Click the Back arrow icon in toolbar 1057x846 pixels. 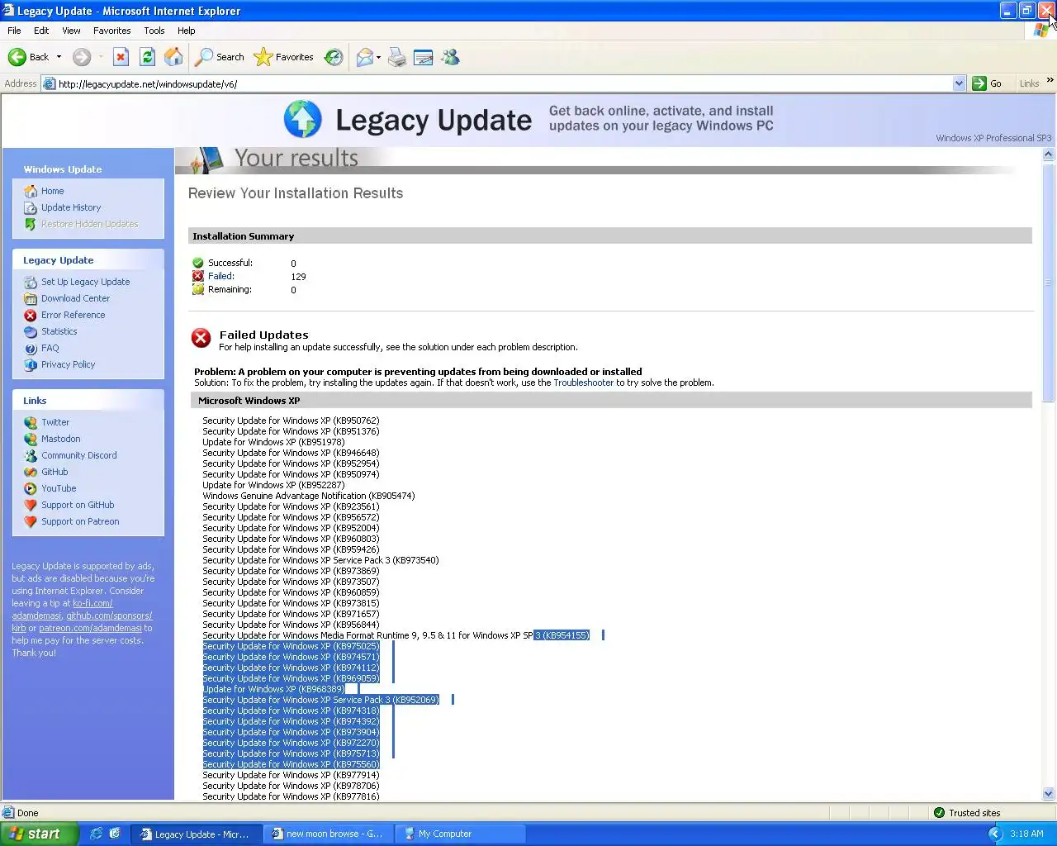click(17, 57)
